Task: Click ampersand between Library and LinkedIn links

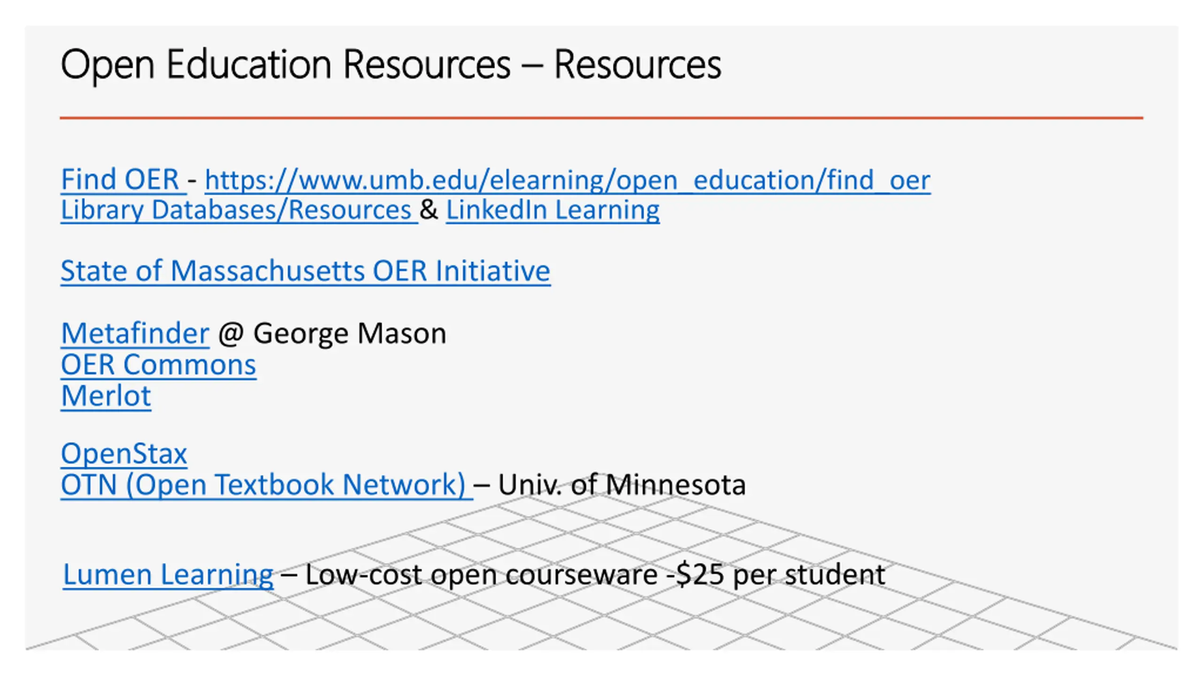Action: pos(429,210)
